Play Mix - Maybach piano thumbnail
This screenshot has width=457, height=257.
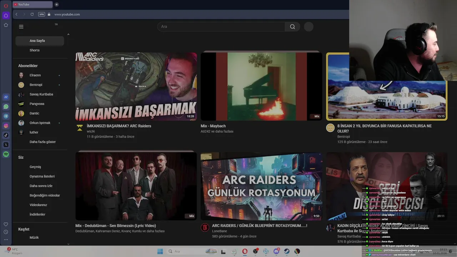261,86
